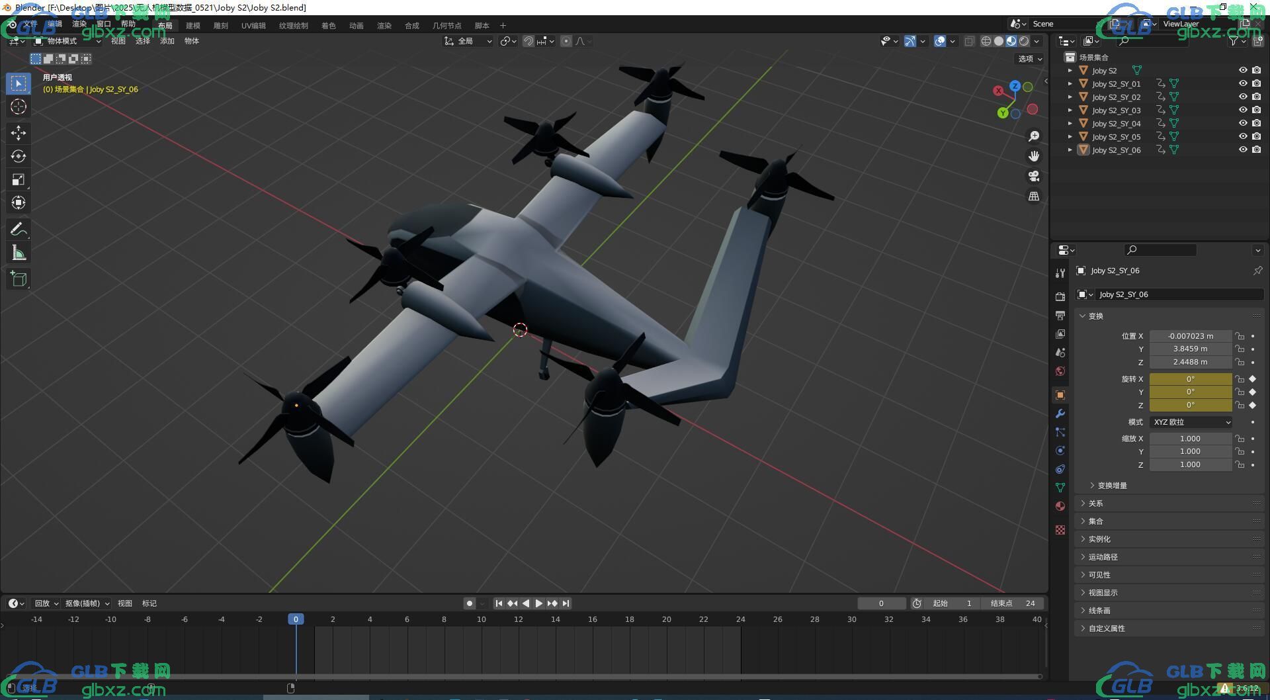Toggle auto keying record button
1270x700 pixels.
[469, 603]
